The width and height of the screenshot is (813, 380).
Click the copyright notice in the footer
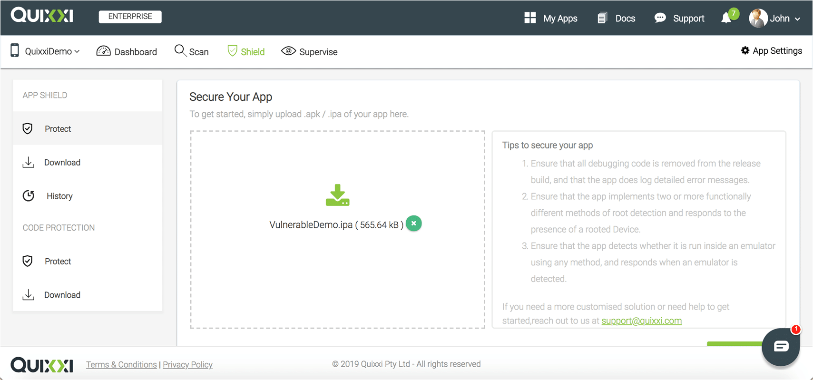click(406, 364)
